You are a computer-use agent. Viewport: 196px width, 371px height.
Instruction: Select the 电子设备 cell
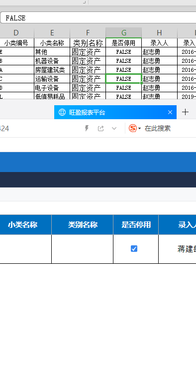coord(52,88)
